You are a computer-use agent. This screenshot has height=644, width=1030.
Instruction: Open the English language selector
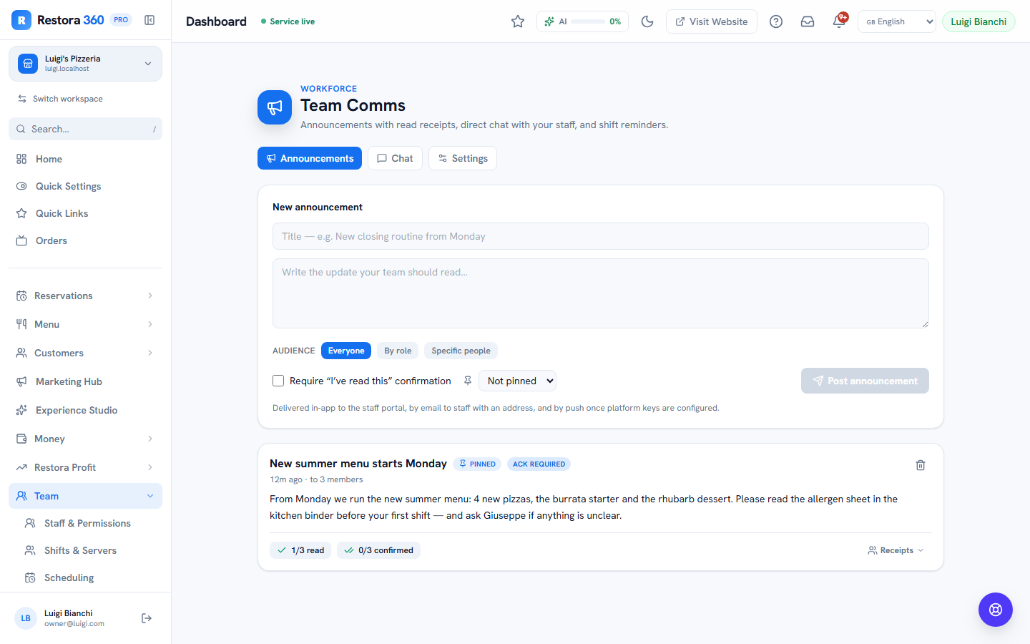[896, 21]
